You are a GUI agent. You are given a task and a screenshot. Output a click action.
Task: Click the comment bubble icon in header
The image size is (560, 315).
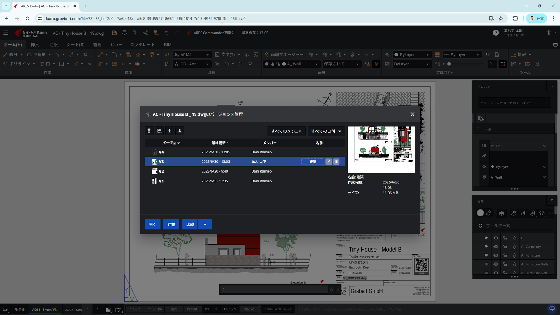tap(125, 33)
